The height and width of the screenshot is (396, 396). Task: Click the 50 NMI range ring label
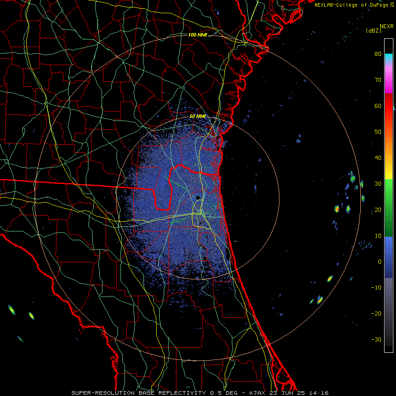point(198,116)
